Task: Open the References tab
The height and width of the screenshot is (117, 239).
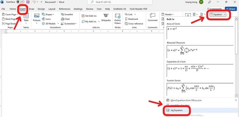Action: 65,9
